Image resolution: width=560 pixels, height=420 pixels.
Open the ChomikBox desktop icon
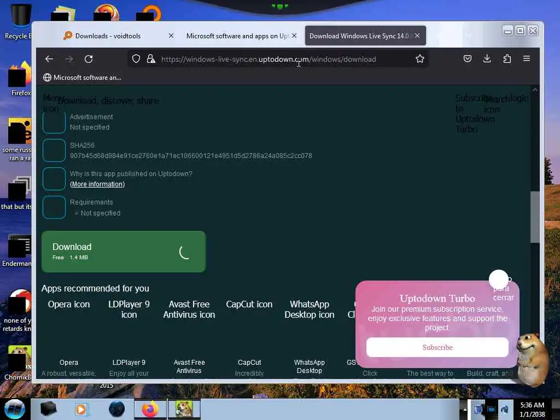(18, 363)
